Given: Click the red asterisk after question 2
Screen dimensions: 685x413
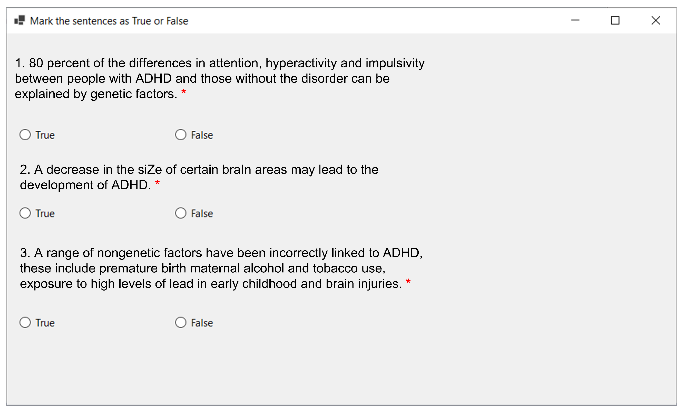Looking at the screenshot, I should pyautogui.click(x=157, y=183).
